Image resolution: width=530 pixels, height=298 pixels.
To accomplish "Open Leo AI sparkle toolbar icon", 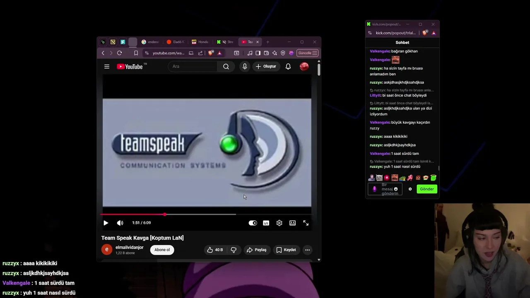I will point(275,53).
